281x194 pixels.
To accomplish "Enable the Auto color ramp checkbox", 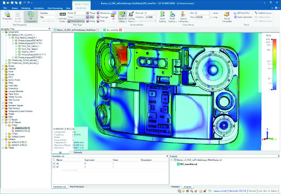I will (x=212, y=13).
